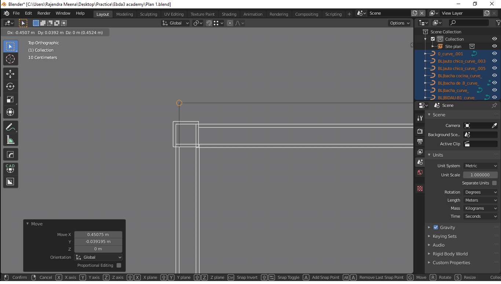
Task: Open the Render properties tab
Action: point(420,131)
